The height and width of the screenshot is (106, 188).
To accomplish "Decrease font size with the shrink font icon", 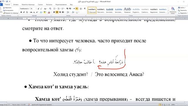I will [x=41, y=9].
